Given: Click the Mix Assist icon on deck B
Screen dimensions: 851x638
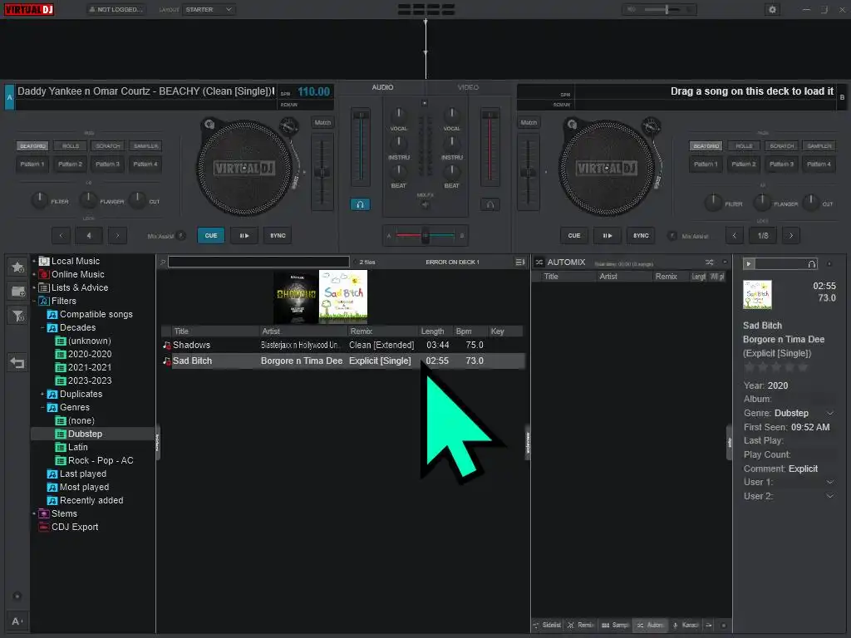Looking at the screenshot, I should 671,235.
